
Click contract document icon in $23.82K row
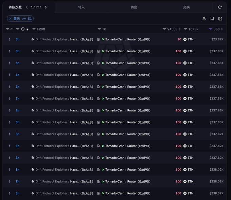[x=98, y=39]
